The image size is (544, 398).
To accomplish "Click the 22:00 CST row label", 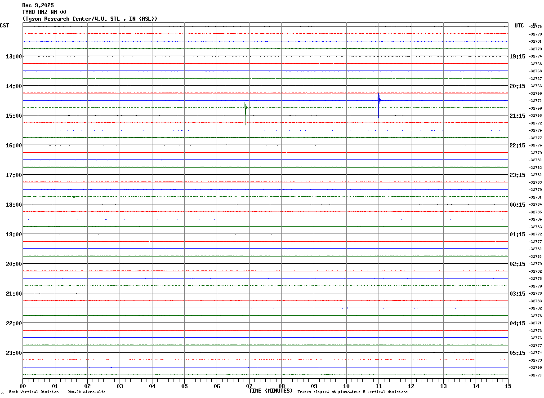I will (x=14, y=323).
